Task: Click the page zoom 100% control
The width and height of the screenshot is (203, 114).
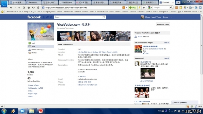Action: coord(199,106)
